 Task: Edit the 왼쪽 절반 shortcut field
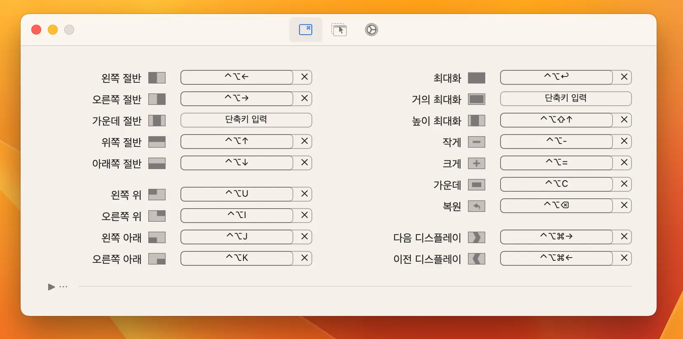click(x=237, y=77)
